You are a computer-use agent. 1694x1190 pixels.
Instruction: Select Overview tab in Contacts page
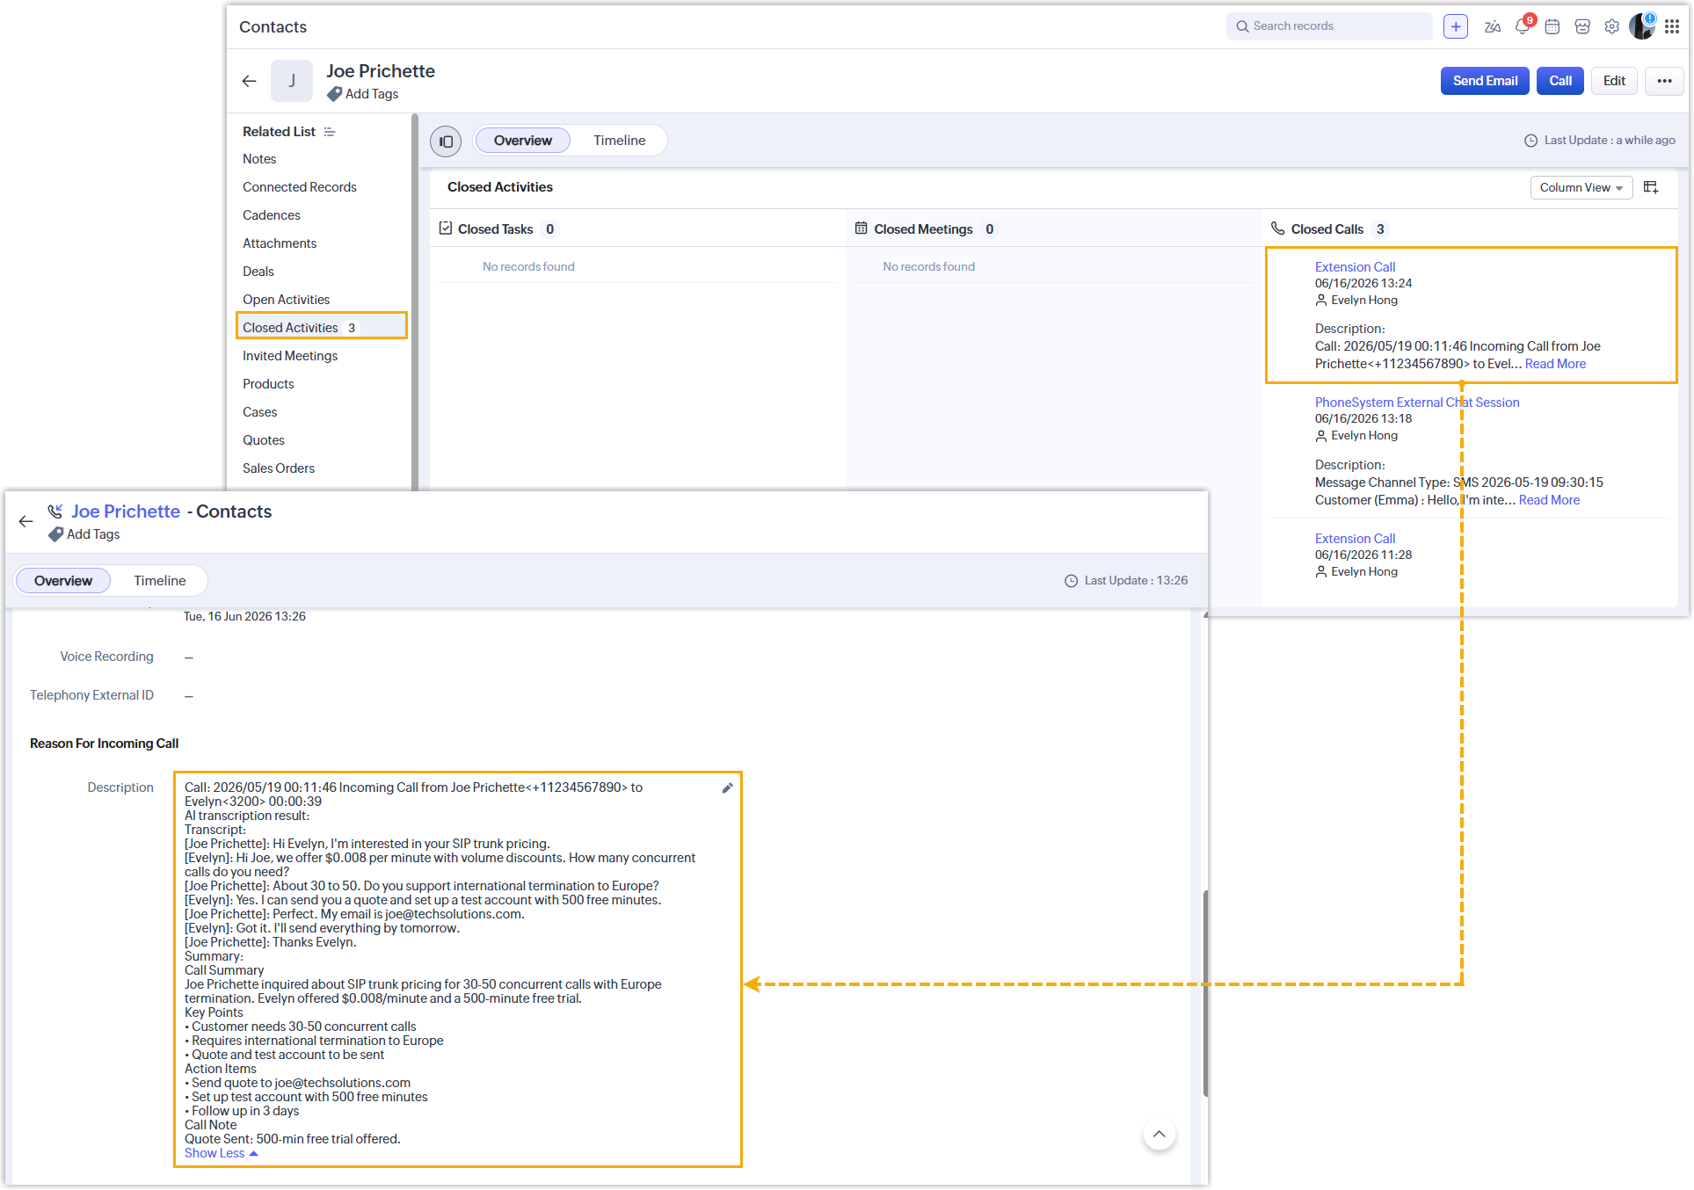point(523,141)
